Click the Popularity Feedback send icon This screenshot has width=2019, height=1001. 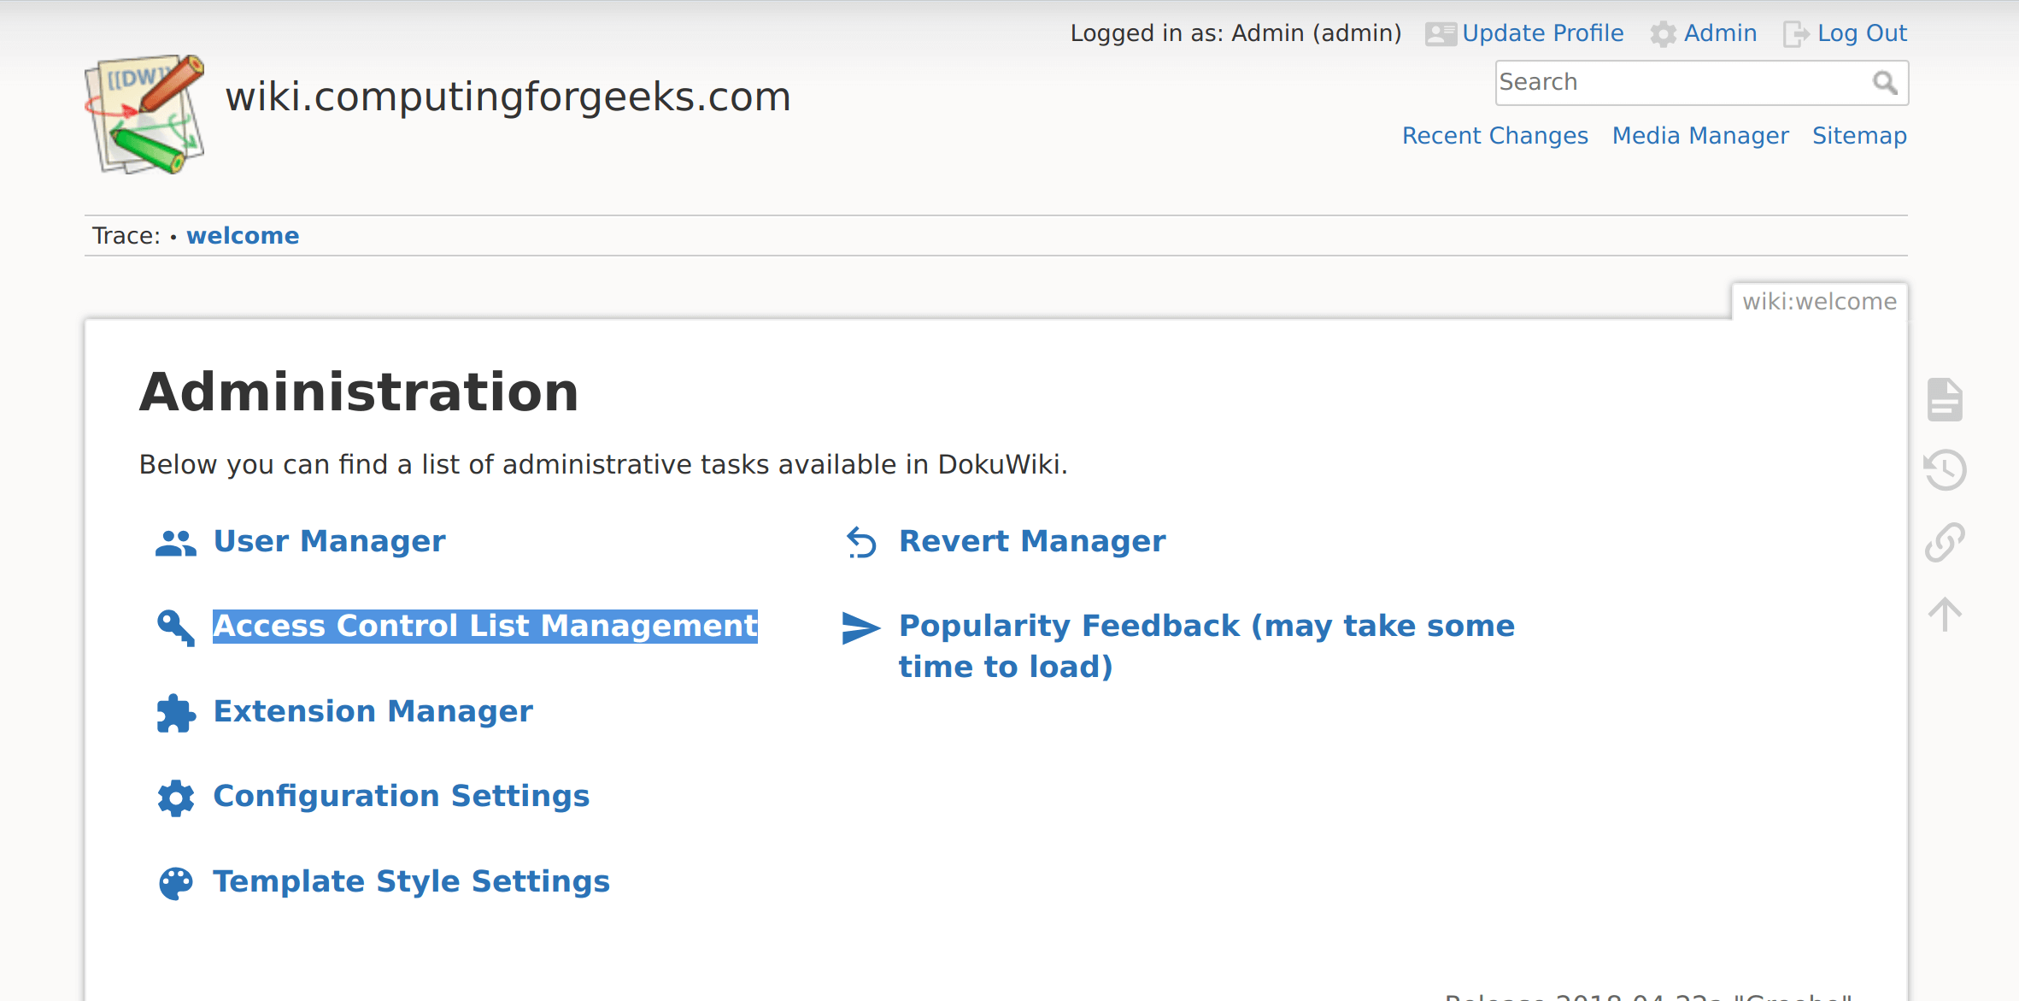[x=860, y=628]
